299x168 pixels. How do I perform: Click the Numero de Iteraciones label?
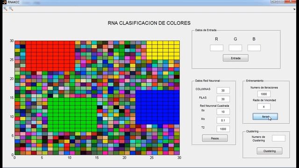[x=264, y=88]
